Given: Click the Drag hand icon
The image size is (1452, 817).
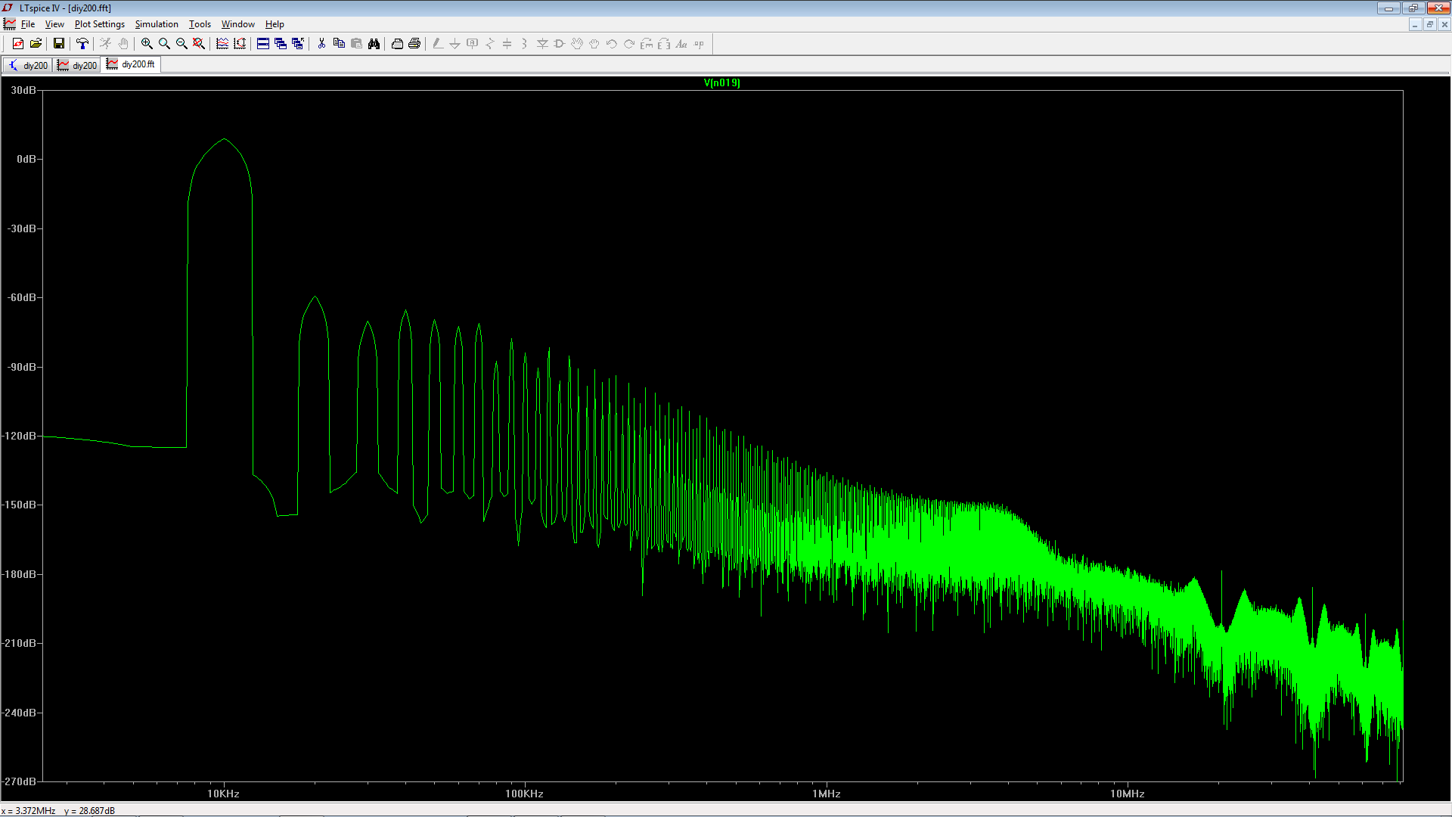Looking at the screenshot, I should (x=594, y=44).
